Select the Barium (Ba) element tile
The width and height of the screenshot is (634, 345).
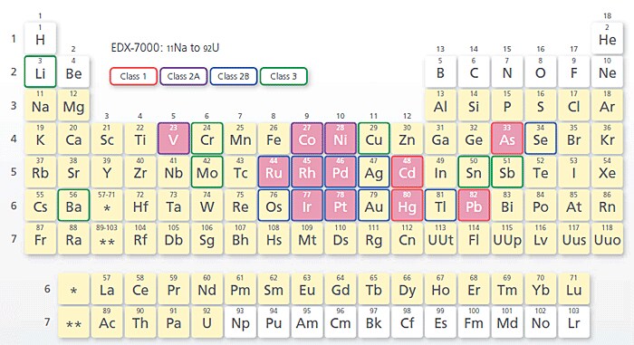pyautogui.click(x=73, y=205)
